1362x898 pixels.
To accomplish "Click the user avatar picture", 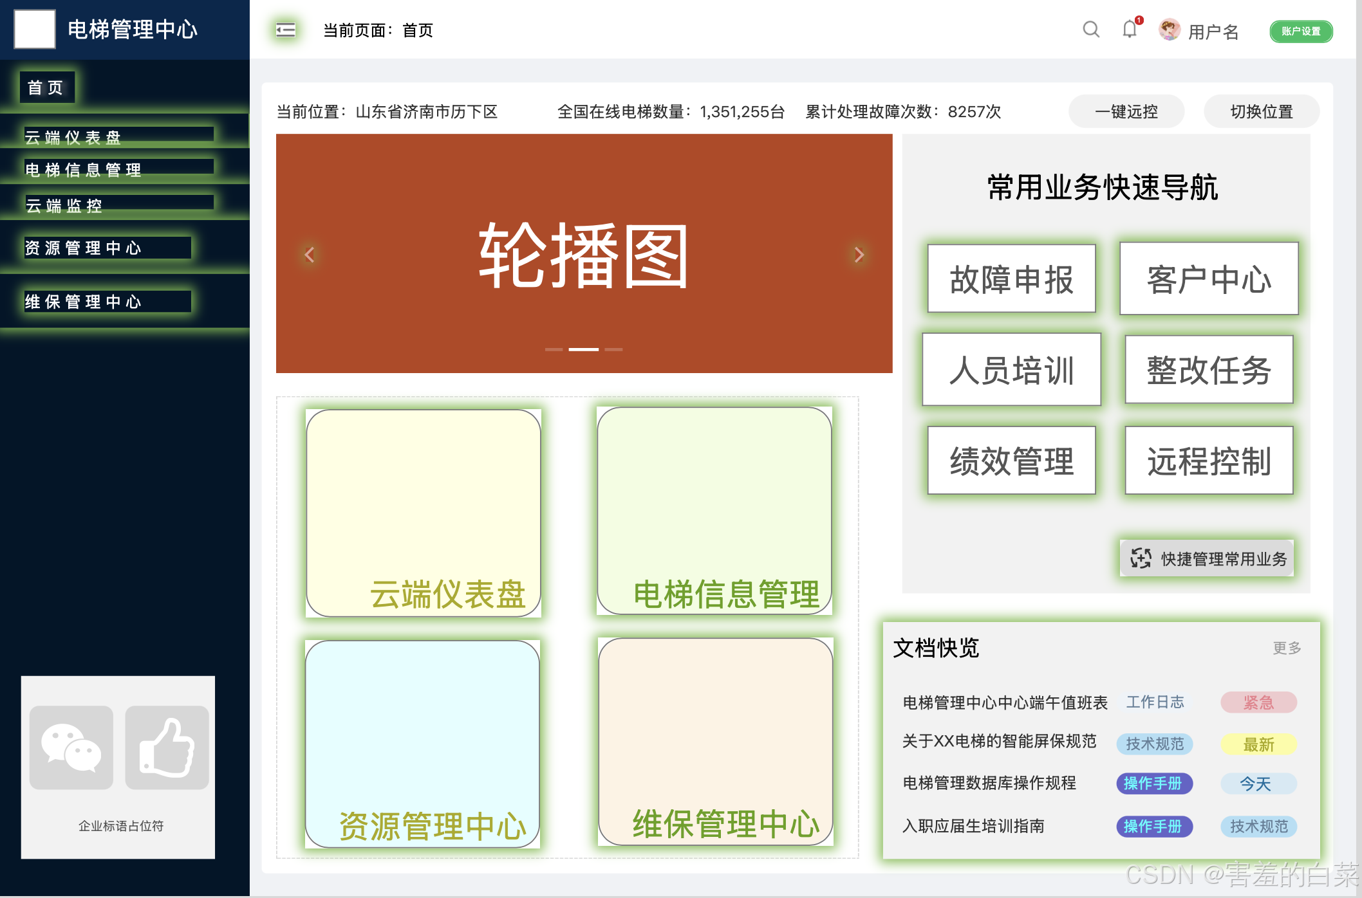I will coord(1169,30).
